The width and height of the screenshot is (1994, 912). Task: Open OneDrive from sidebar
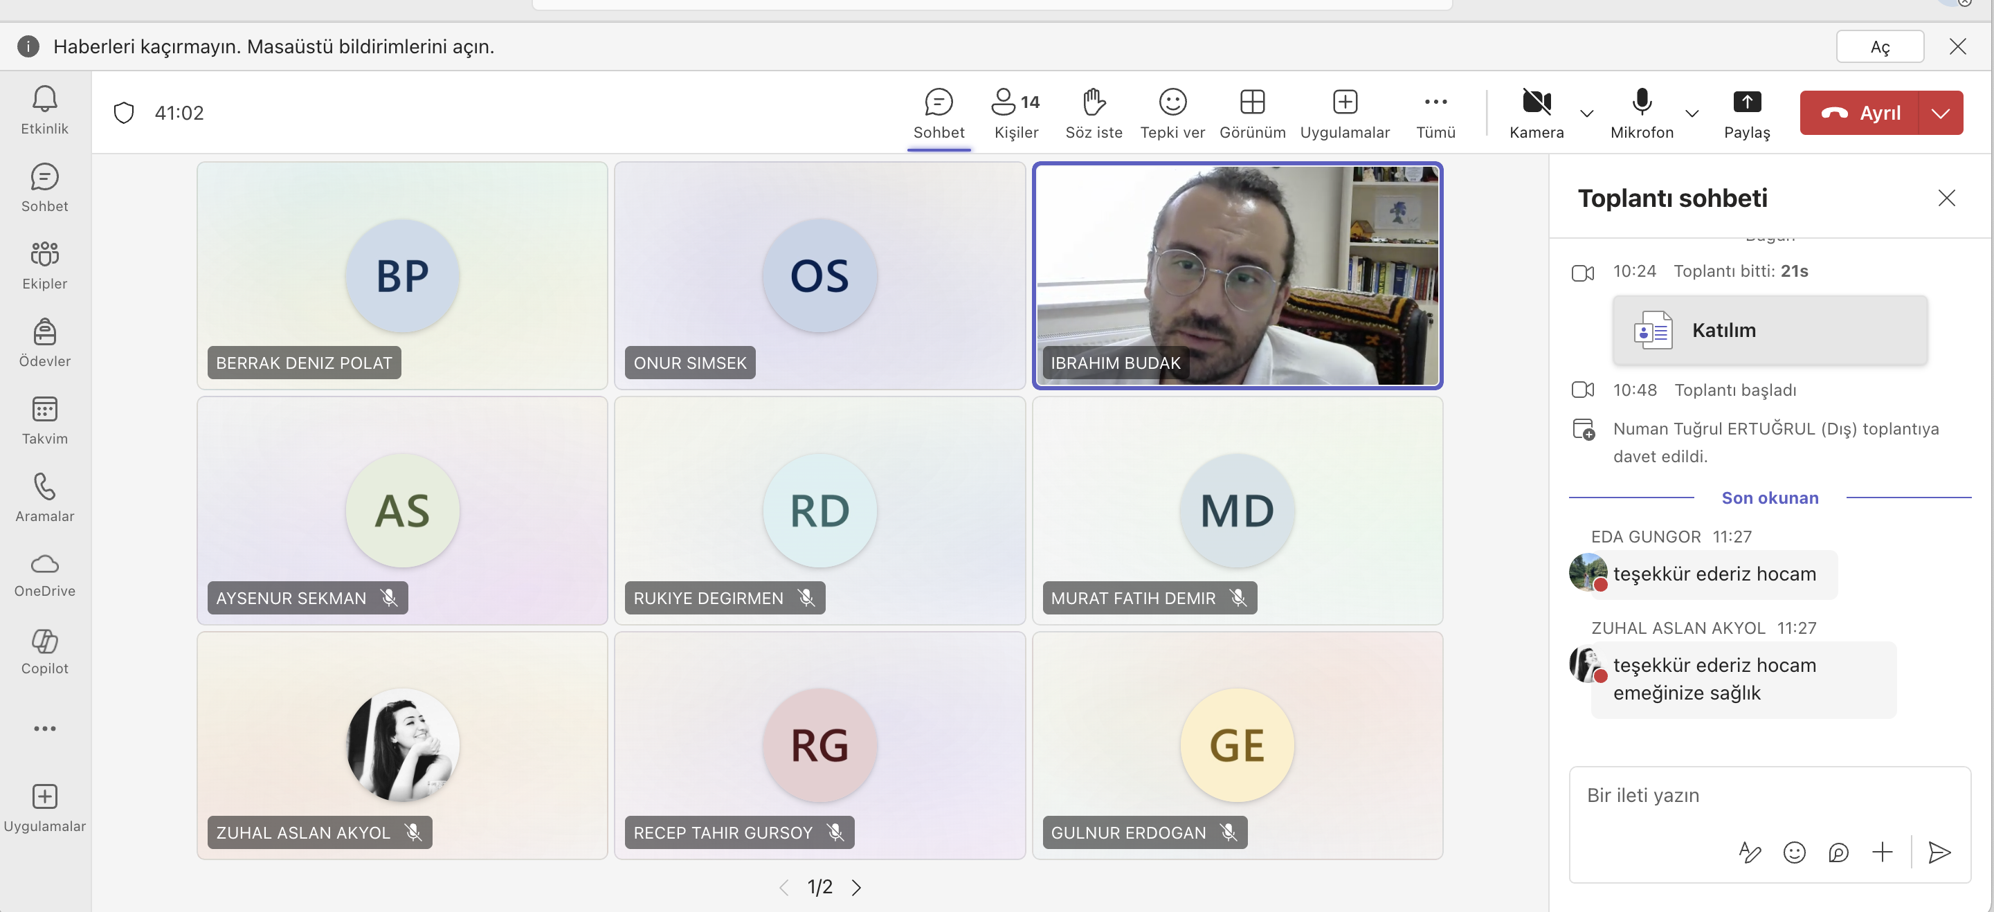point(44,574)
